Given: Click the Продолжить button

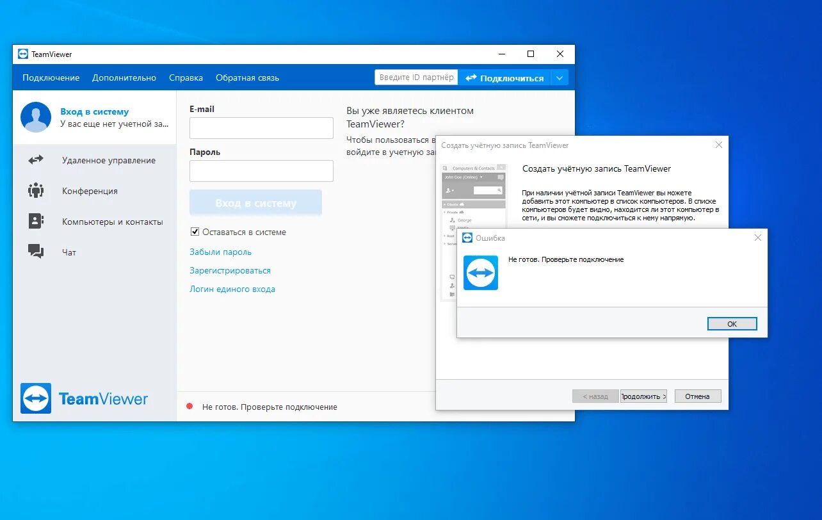Looking at the screenshot, I should [643, 396].
